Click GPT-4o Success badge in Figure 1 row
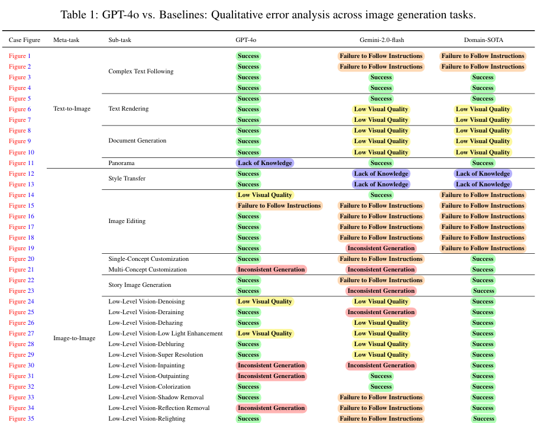 click(x=248, y=56)
